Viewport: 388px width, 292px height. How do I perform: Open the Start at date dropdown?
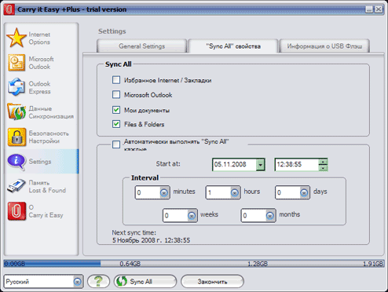point(260,165)
